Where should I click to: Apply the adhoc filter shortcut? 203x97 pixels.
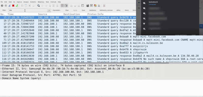118,10
